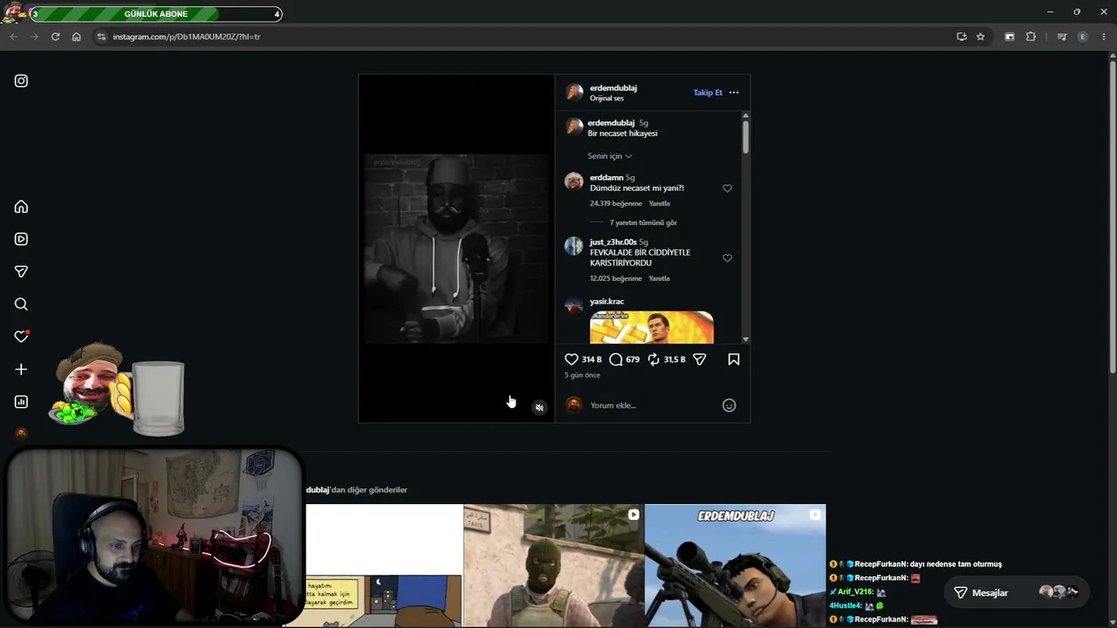Open Reels from the sidebar
Image resolution: width=1117 pixels, height=628 pixels.
point(21,239)
